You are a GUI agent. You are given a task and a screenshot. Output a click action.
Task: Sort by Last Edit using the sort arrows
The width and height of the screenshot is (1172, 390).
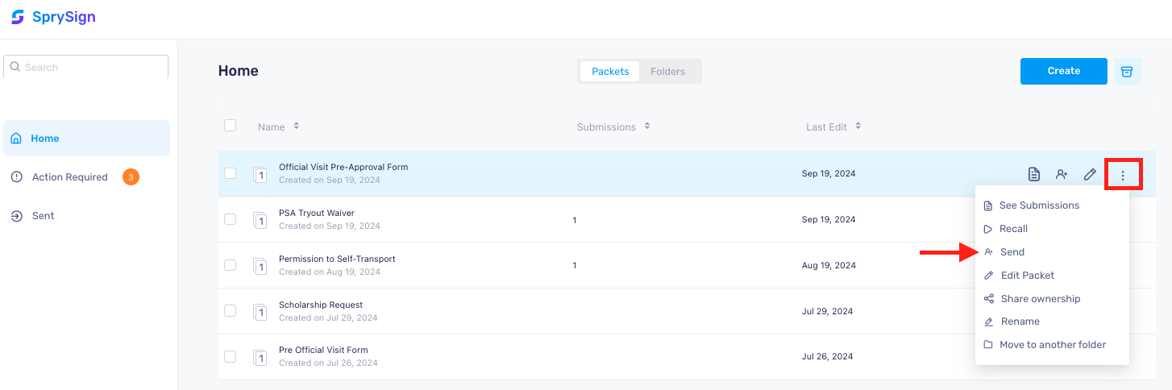tap(858, 127)
